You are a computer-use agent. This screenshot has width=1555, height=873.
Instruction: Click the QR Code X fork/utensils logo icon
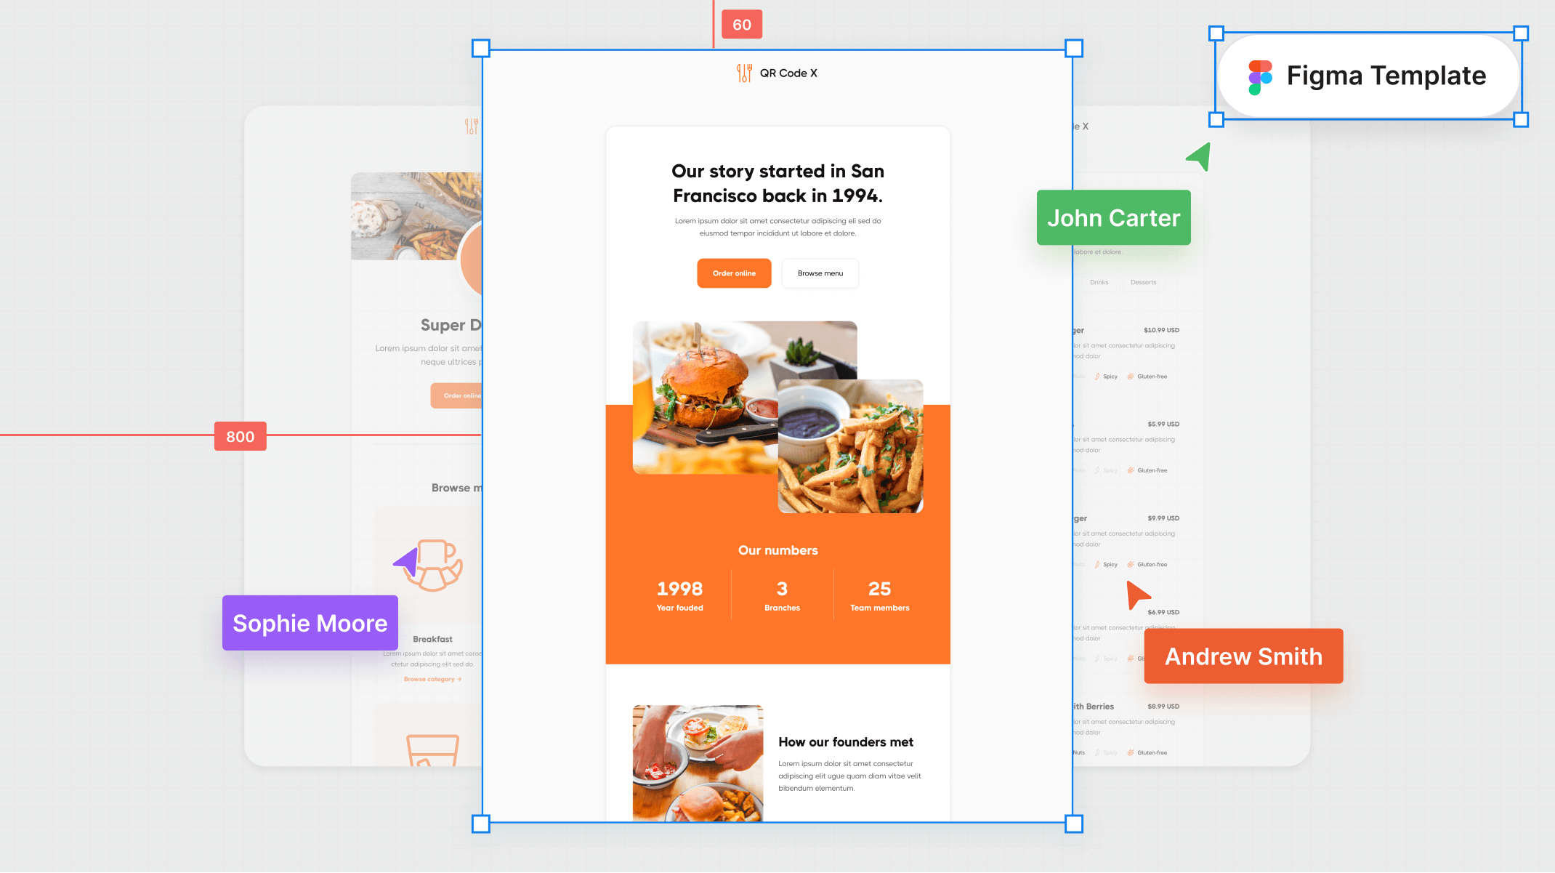pos(743,73)
